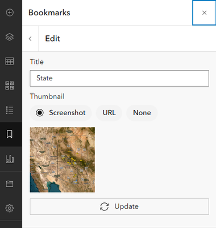The width and height of the screenshot is (216, 228).
Task: Click the Thumbnail label
Action: click(x=47, y=96)
